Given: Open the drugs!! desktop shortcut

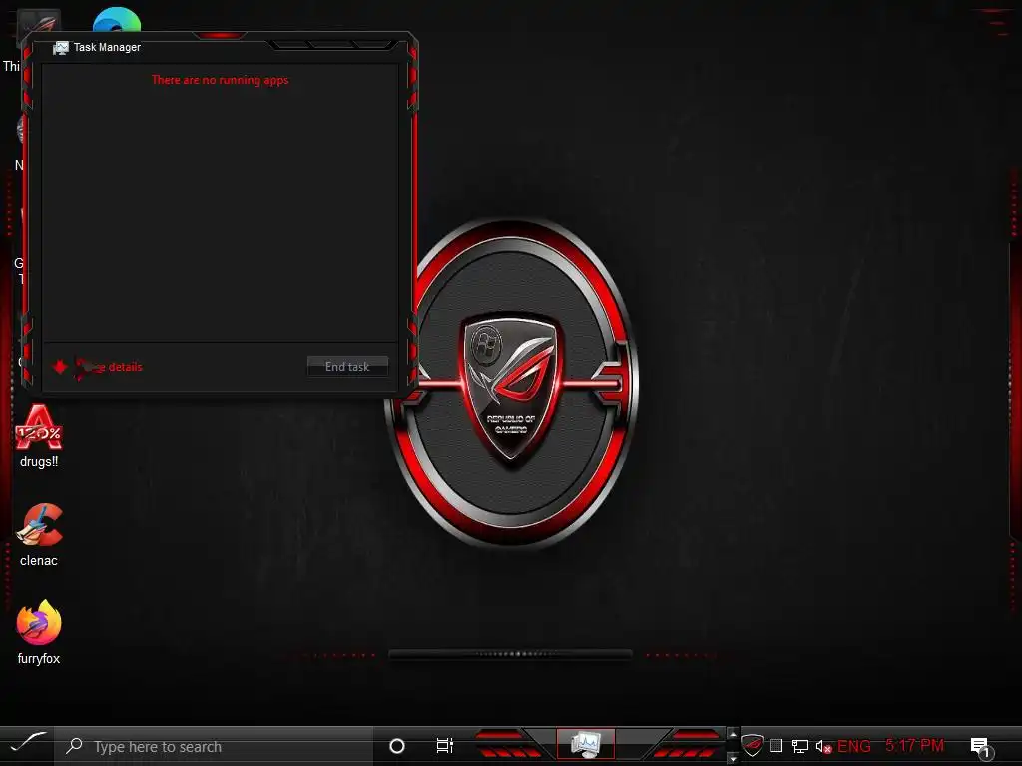Looking at the screenshot, I should click(x=39, y=436).
